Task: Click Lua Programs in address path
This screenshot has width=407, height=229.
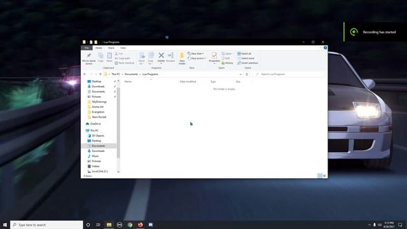Action: [x=150, y=74]
